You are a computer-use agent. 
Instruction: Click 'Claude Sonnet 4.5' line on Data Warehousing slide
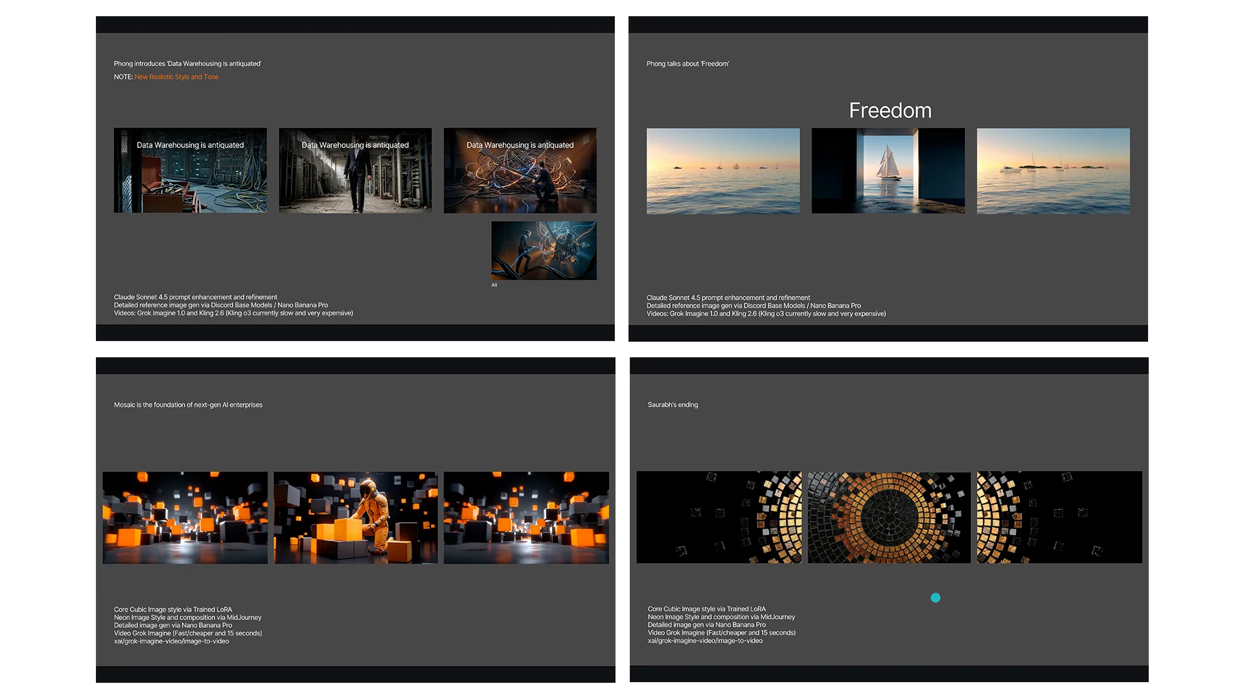(195, 297)
